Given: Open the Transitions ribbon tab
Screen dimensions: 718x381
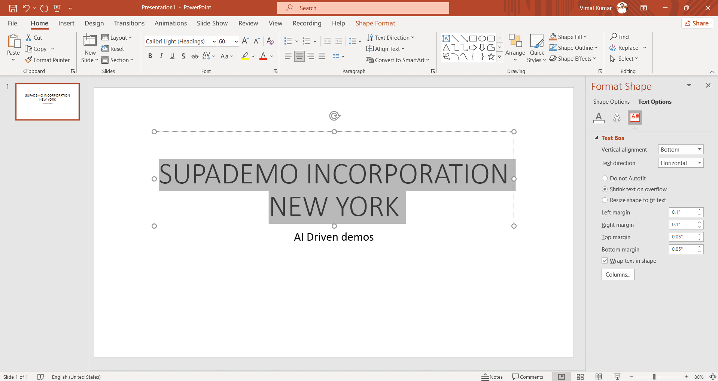Looking at the screenshot, I should (x=129, y=23).
